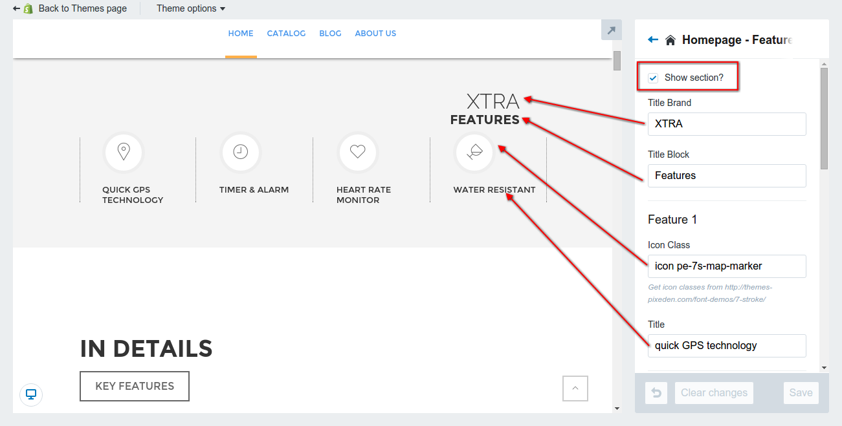Open the HOME menu item
The height and width of the screenshot is (426, 842).
click(x=241, y=34)
